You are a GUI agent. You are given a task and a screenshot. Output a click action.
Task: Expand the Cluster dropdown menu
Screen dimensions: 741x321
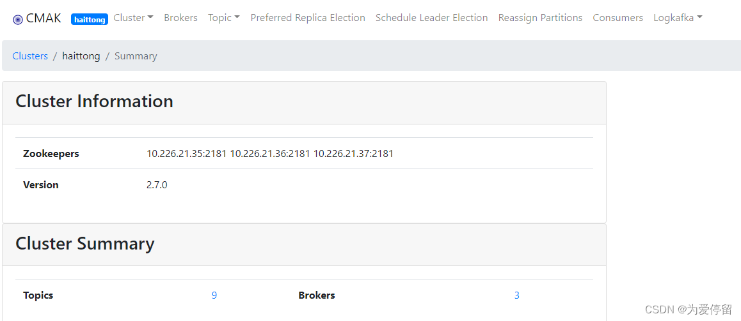134,18
